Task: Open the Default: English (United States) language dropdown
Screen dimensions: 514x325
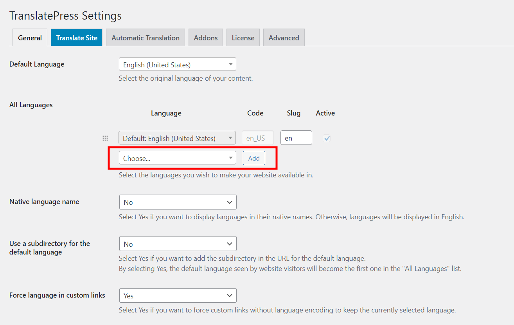Action: (x=177, y=138)
